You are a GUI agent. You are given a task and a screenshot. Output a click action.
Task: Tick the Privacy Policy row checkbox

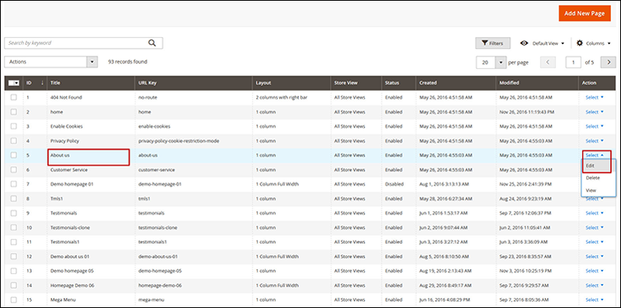(14, 140)
